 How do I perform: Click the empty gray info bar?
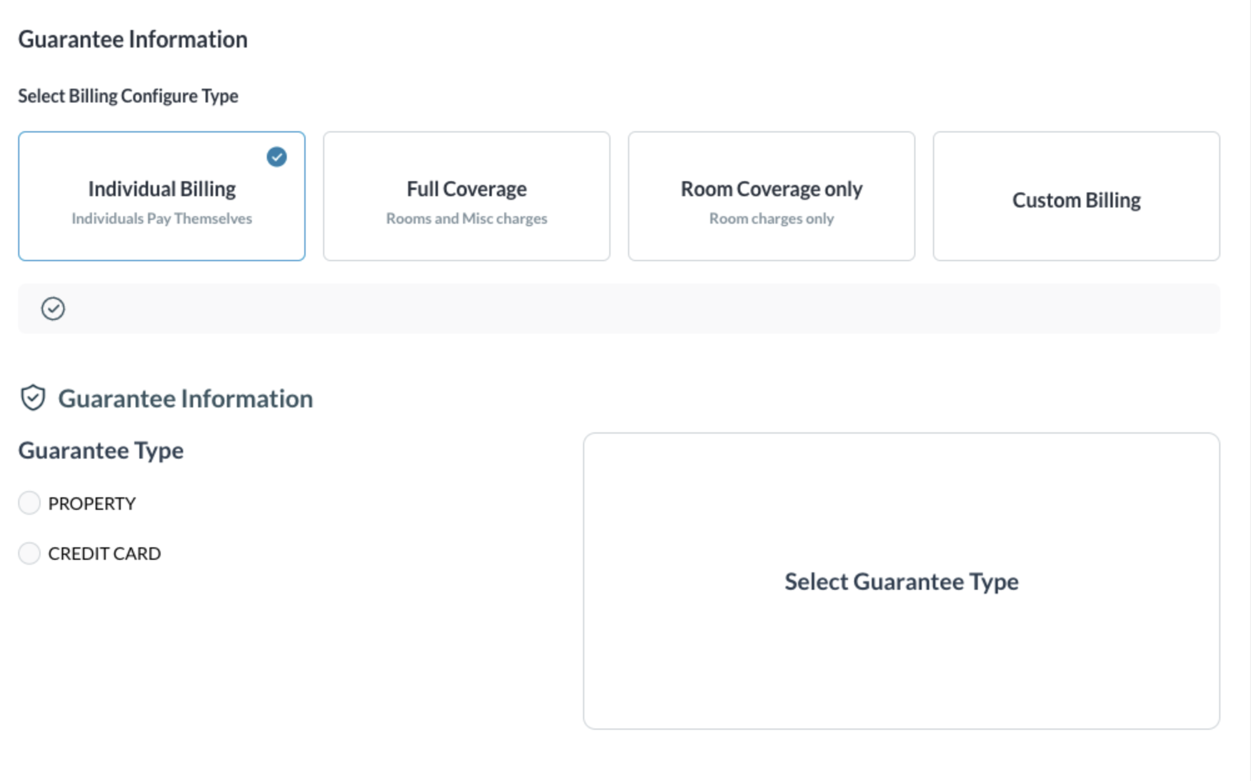pyautogui.click(x=625, y=309)
